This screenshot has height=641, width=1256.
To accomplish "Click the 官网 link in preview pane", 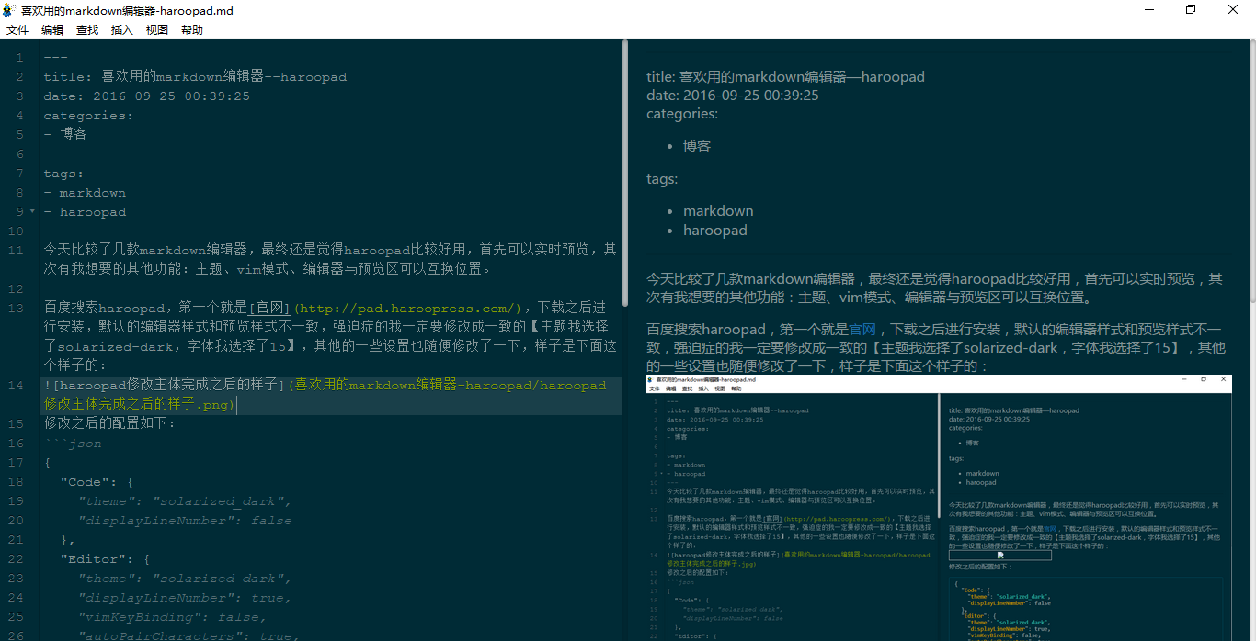I will click(x=862, y=329).
